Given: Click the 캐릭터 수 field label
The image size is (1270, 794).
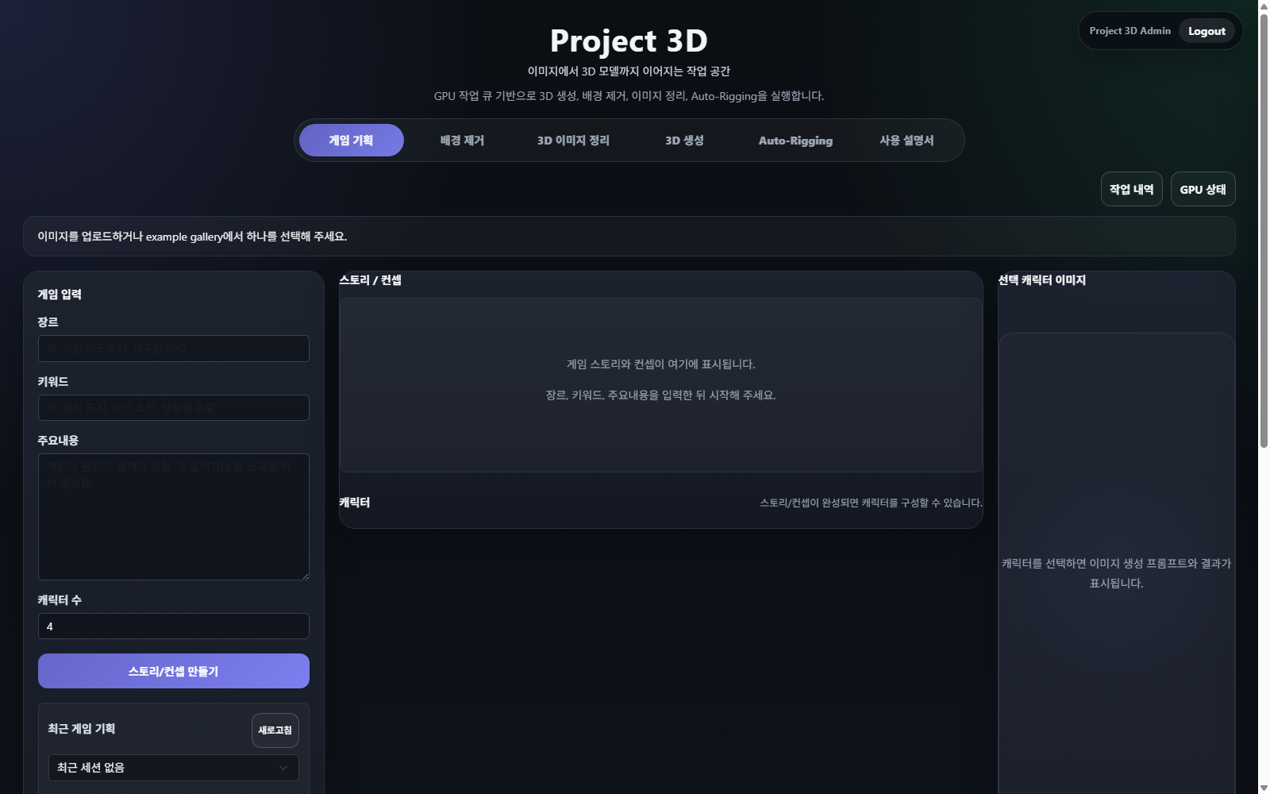Looking at the screenshot, I should click(60, 600).
